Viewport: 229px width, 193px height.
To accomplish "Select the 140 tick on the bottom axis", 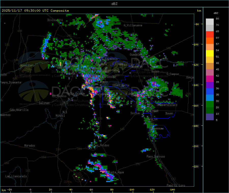I will [173, 189].
